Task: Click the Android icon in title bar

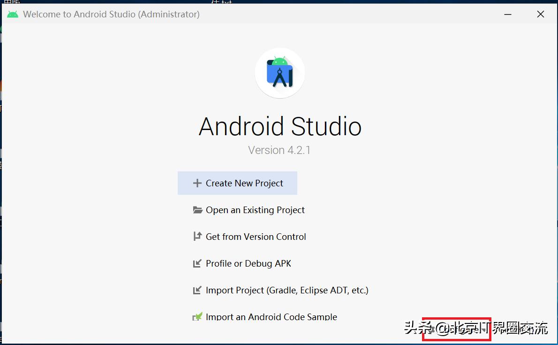Action: coord(13,14)
